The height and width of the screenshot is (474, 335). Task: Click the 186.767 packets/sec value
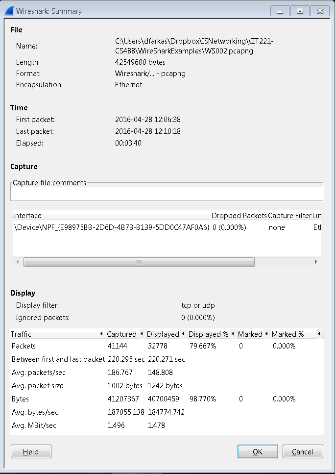(x=120, y=373)
